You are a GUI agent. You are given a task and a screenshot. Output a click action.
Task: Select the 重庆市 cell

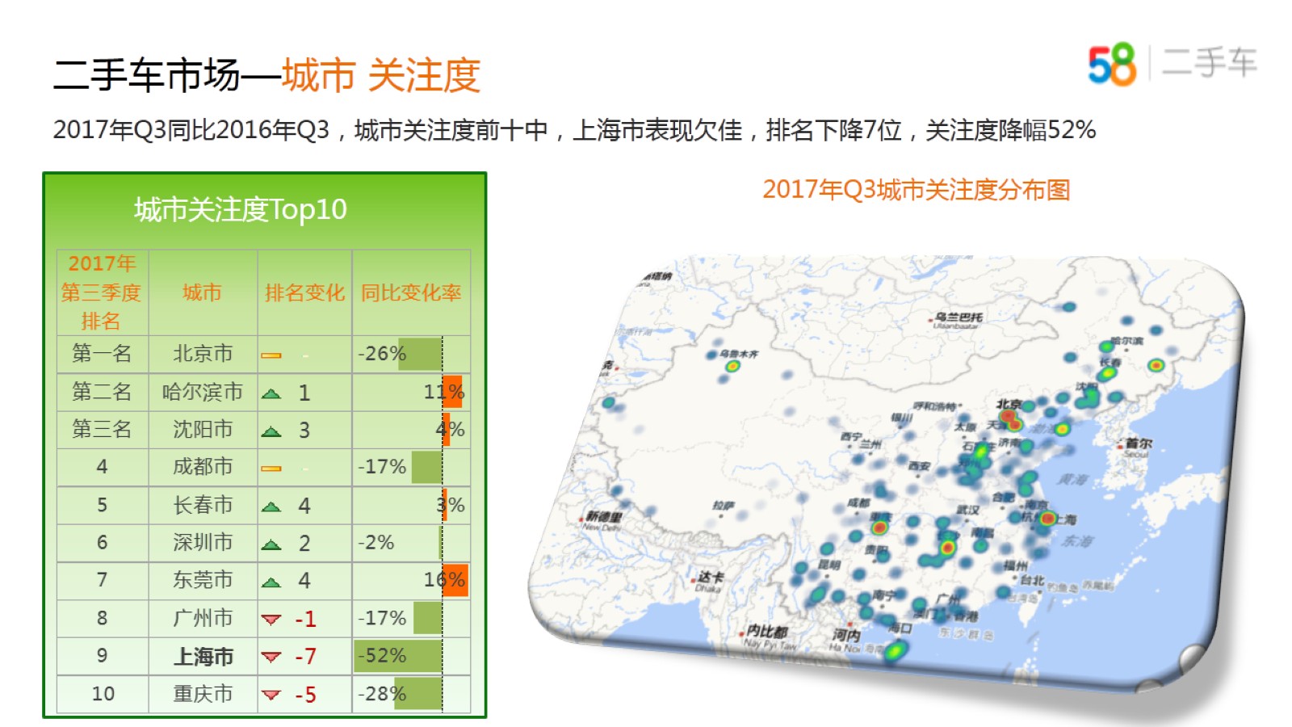[203, 694]
